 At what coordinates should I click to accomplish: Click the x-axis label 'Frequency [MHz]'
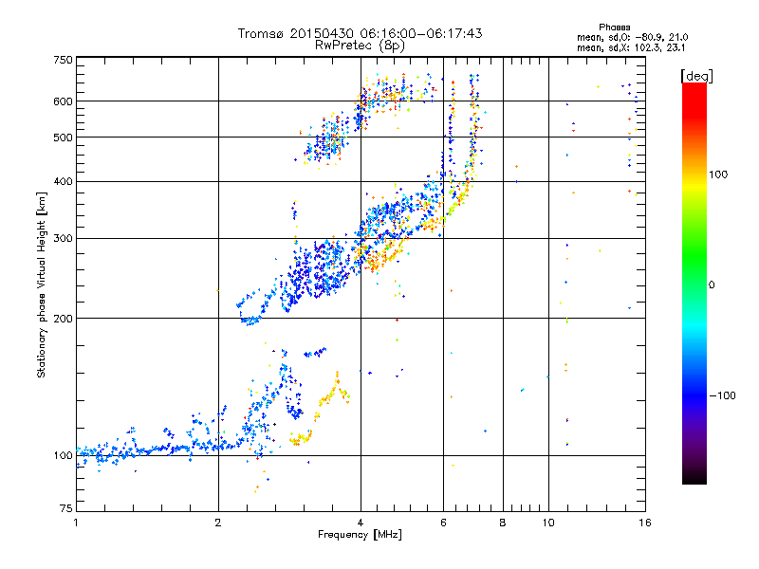(x=360, y=535)
